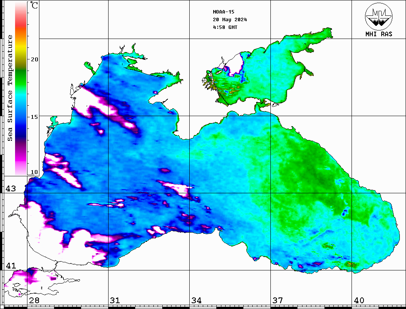Click the MHI RAS text under logo
406x309 pixels.
point(379,34)
